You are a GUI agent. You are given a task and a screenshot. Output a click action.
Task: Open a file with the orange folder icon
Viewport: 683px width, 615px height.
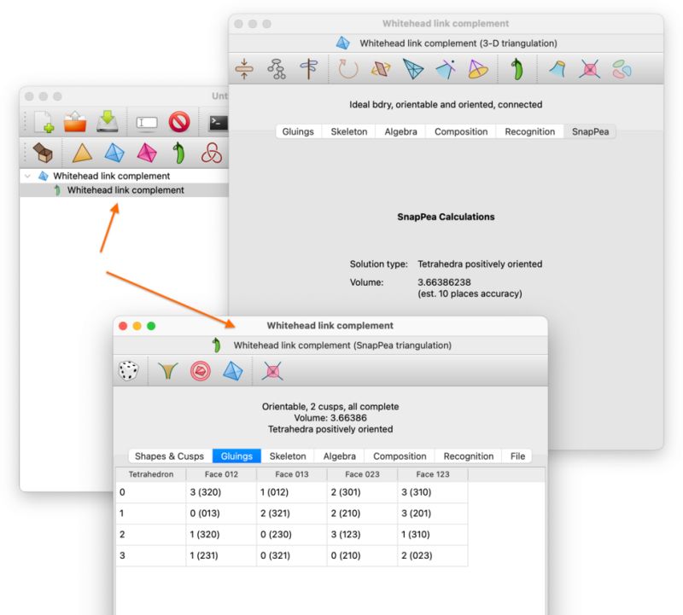[75, 122]
